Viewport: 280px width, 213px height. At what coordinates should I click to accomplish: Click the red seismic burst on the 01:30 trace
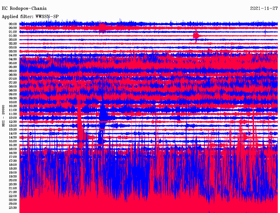click(196, 35)
